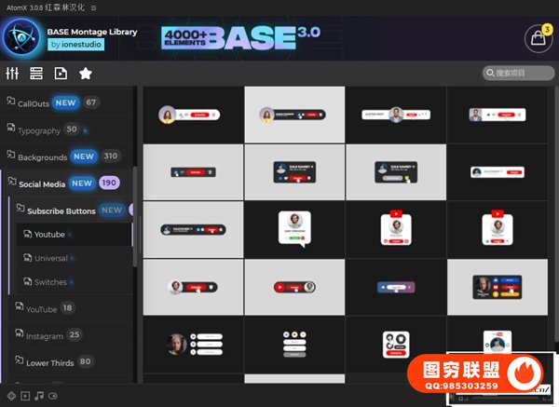Expand the Backgrounds category
The image size is (559, 407).
42,157
